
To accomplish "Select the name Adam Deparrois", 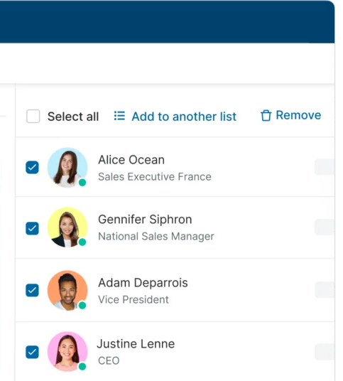I will [x=143, y=283].
